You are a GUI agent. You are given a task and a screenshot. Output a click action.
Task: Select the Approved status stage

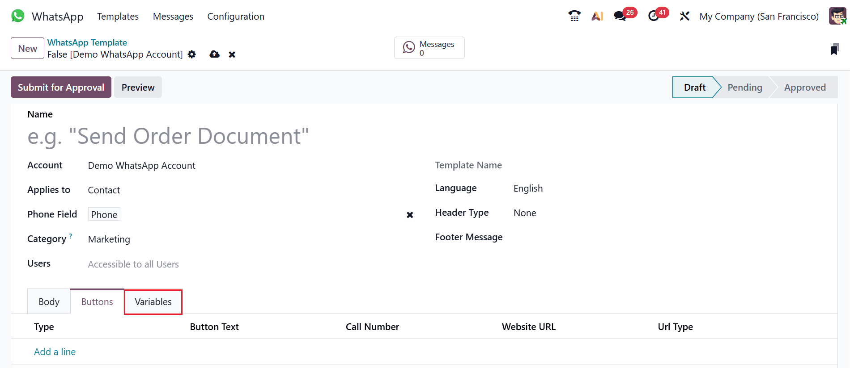tap(805, 87)
